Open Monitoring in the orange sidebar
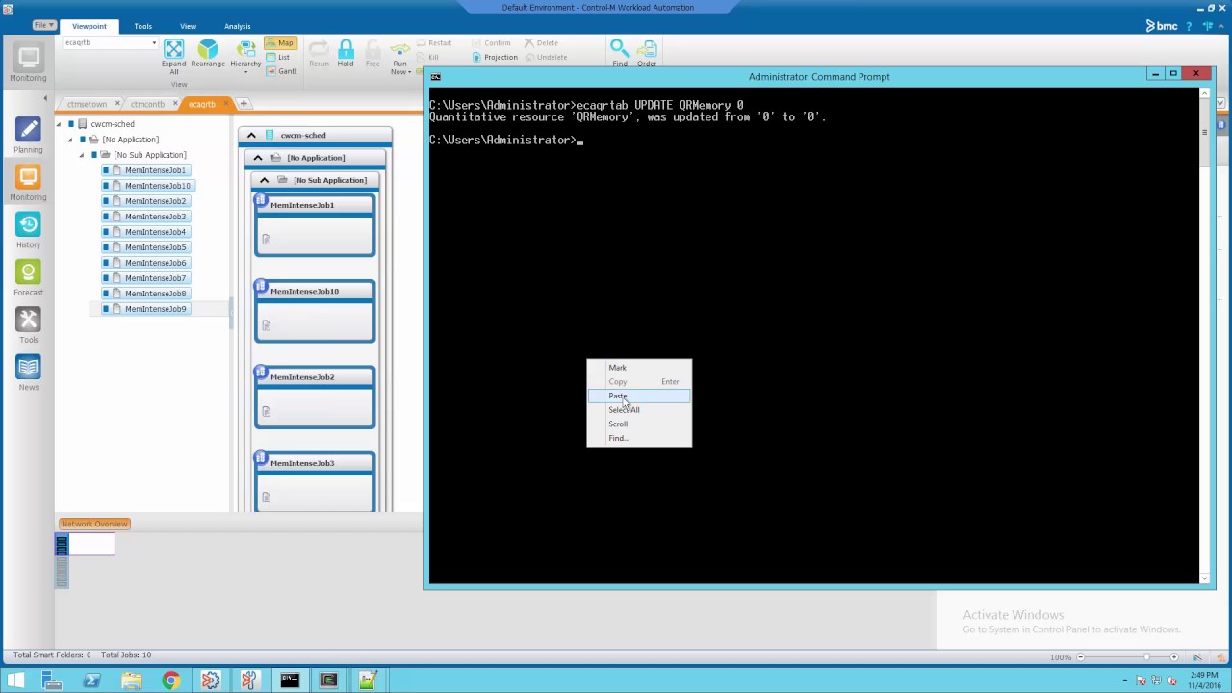 (28, 183)
